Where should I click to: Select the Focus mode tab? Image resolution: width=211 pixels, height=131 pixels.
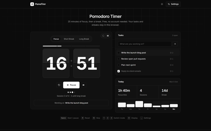click(56, 39)
